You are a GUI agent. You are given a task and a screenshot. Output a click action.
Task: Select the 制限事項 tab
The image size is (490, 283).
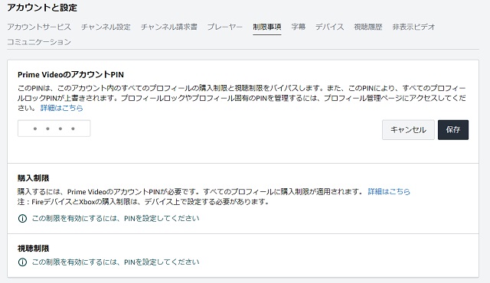pos(267,27)
